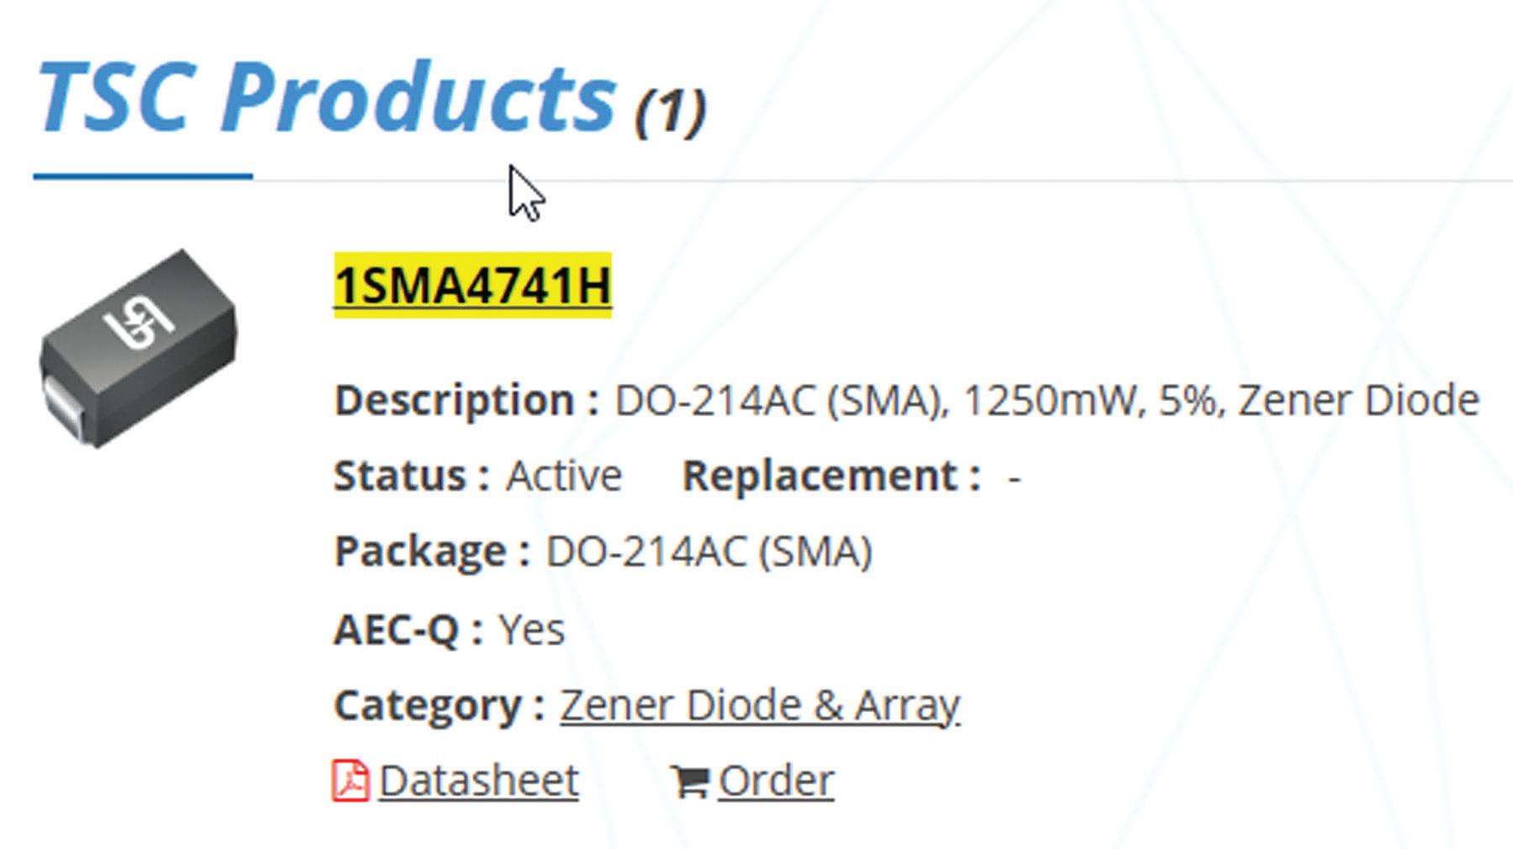Click the Active status value
This screenshot has height=849, width=1513.
[563, 477]
